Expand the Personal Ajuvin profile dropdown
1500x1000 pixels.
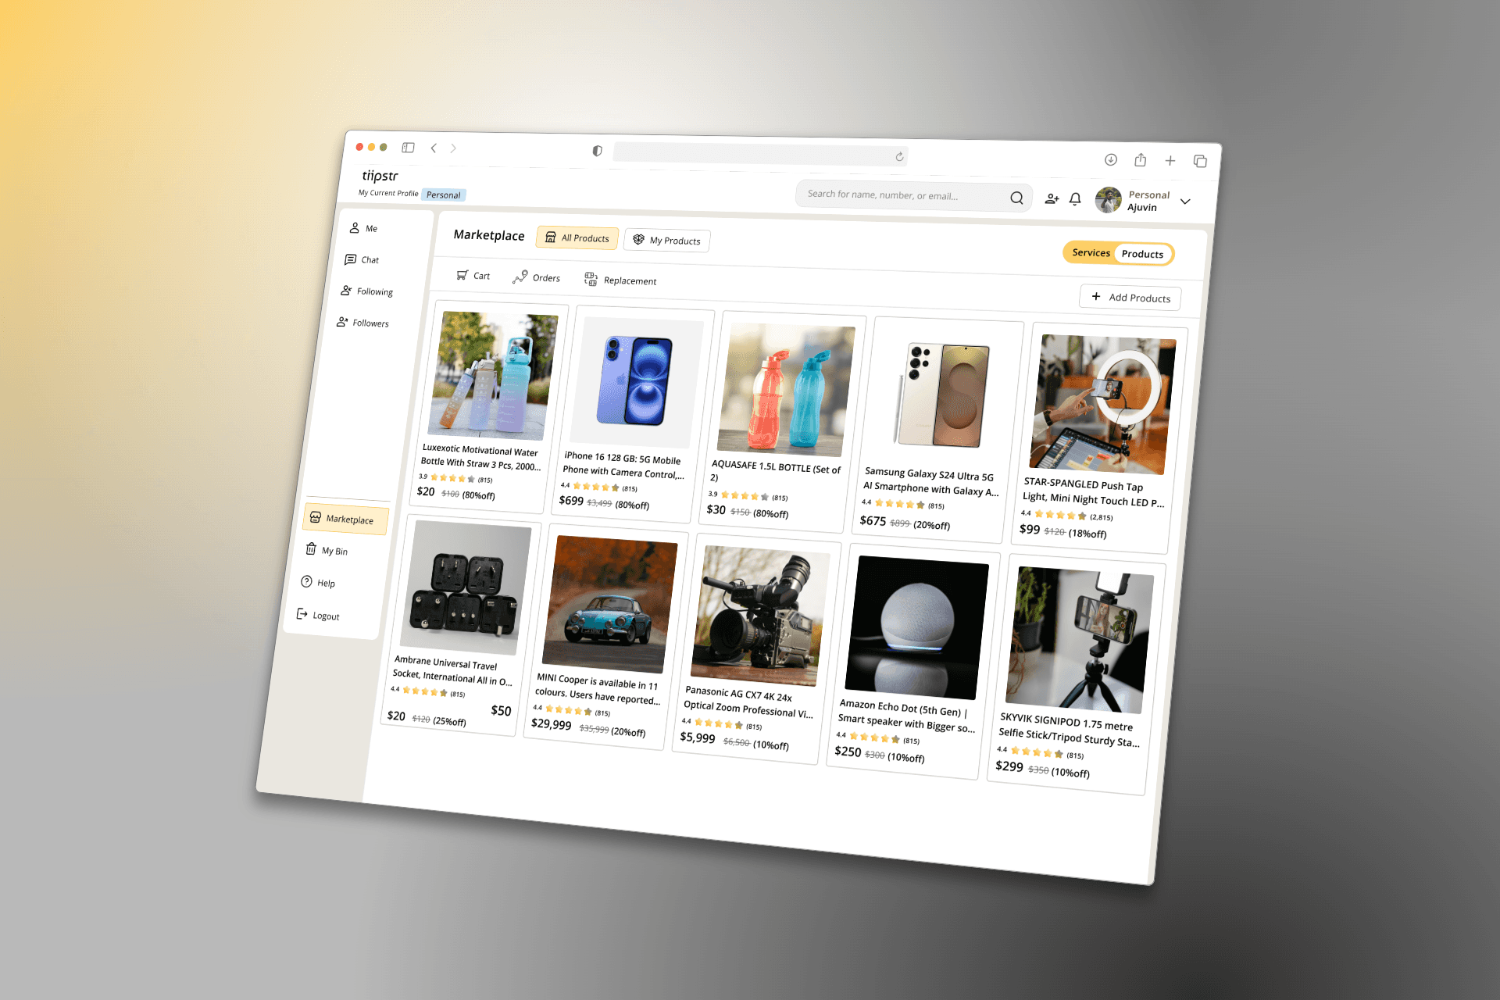pos(1185,202)
